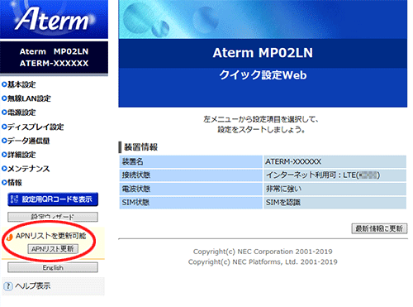This screenshot has width=413, height=307.
Task: Click the 最新情報に更新 button
Action: (379, 228)
